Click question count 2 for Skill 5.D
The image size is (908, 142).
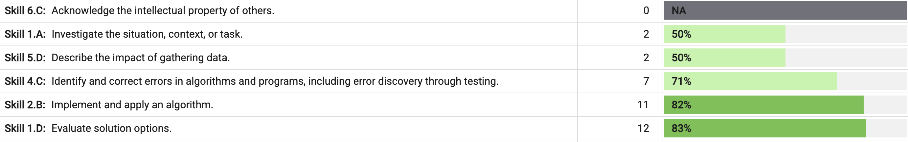click(646, 58)
